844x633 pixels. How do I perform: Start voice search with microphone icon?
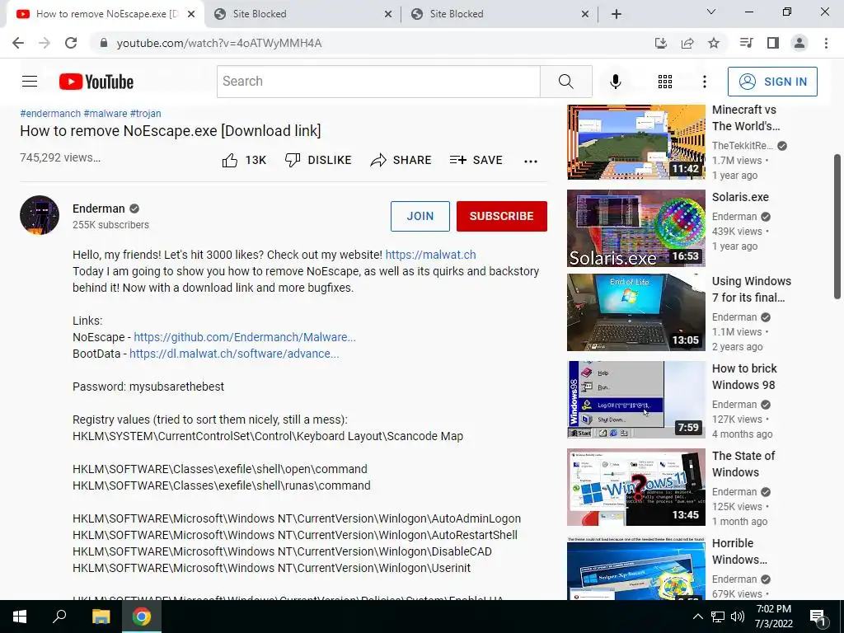(x=615, y=82)
